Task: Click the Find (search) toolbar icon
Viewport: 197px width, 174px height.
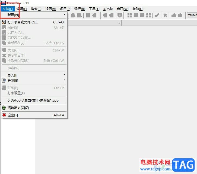Action: 73,15
